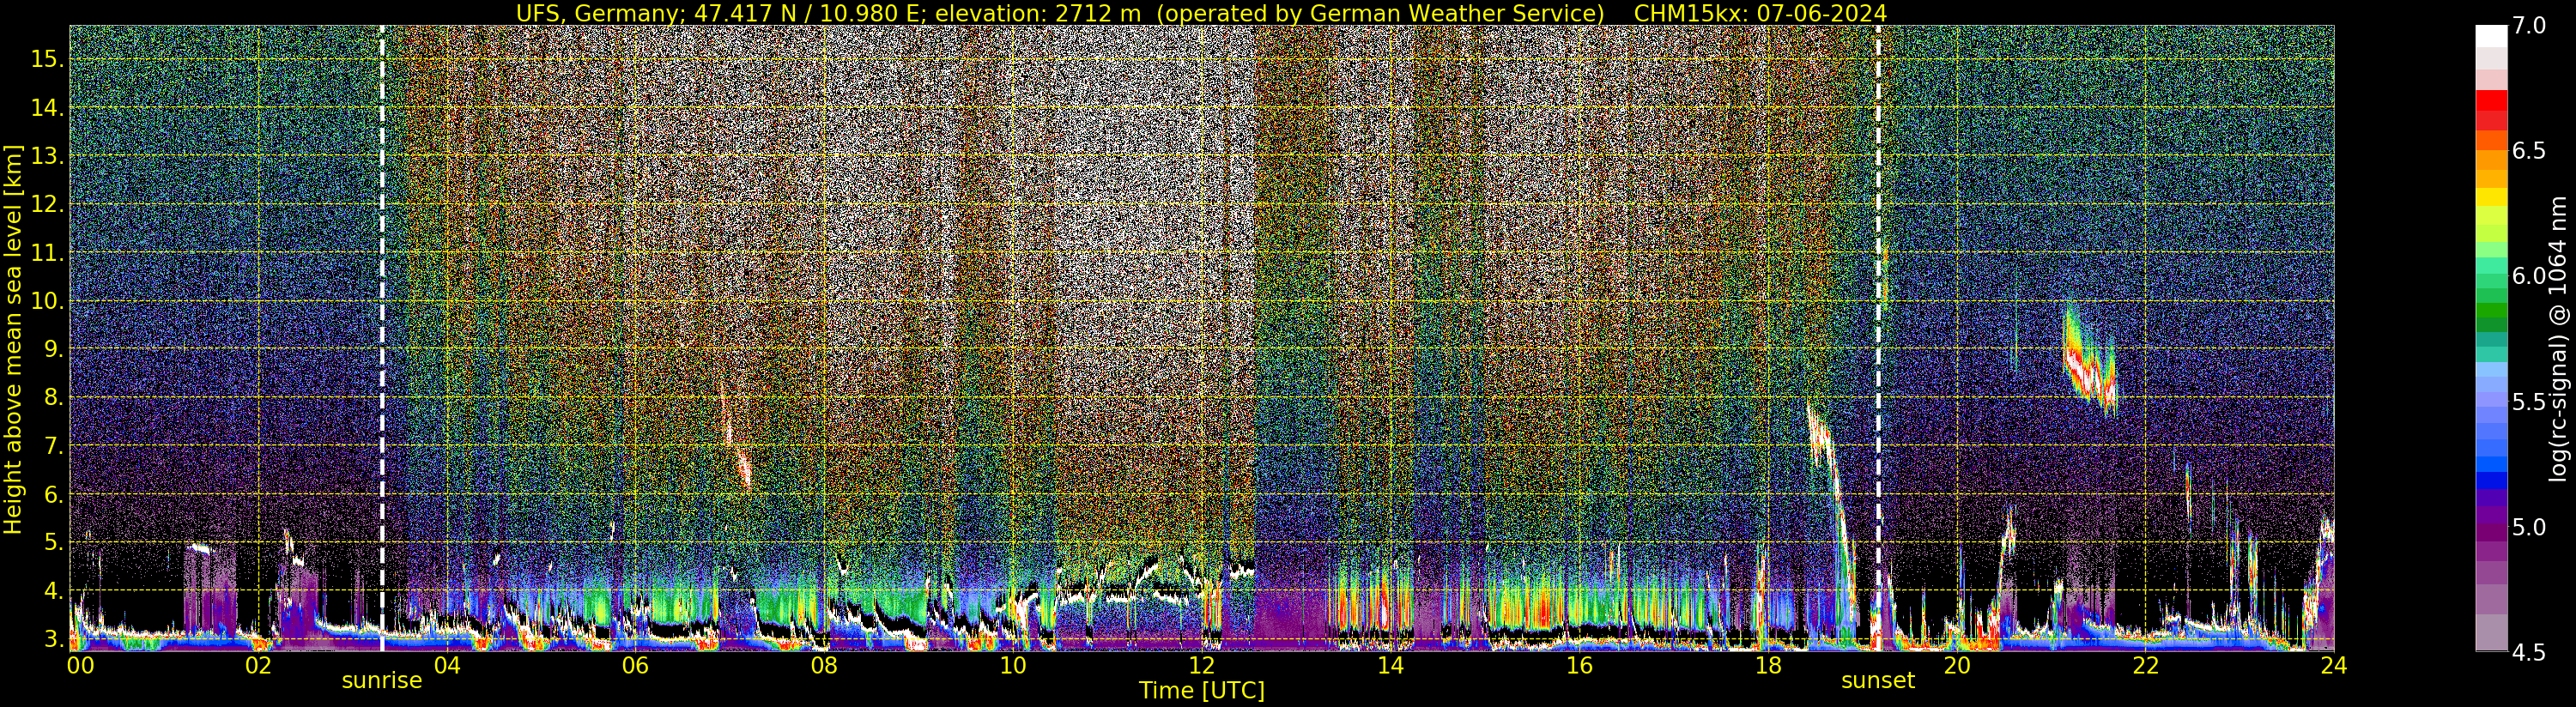
Task: Click the height tick label '11.'
Action: tap(47, 253)
